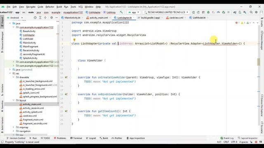Switch to build.gradle (:app) tab

pos(150,18)
